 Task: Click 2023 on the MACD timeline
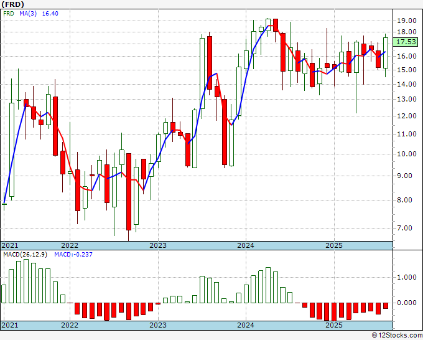point(158,325)
